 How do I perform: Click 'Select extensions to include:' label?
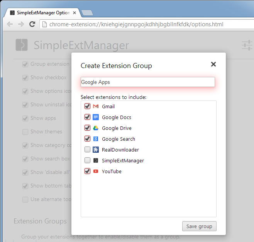tap(113, 97)
